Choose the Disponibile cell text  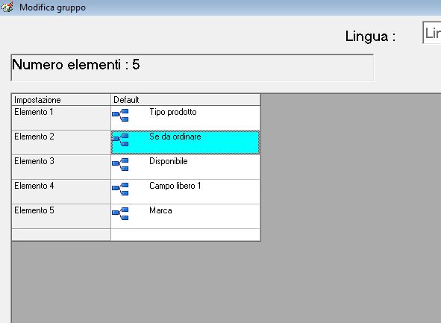(x=169, y=161)
